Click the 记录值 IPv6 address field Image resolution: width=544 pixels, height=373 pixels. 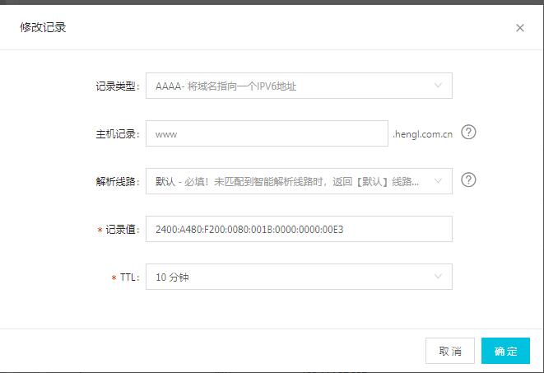pos(299,229)
